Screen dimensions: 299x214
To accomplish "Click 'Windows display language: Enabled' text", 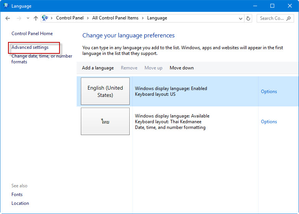I will tap(171, 88).
